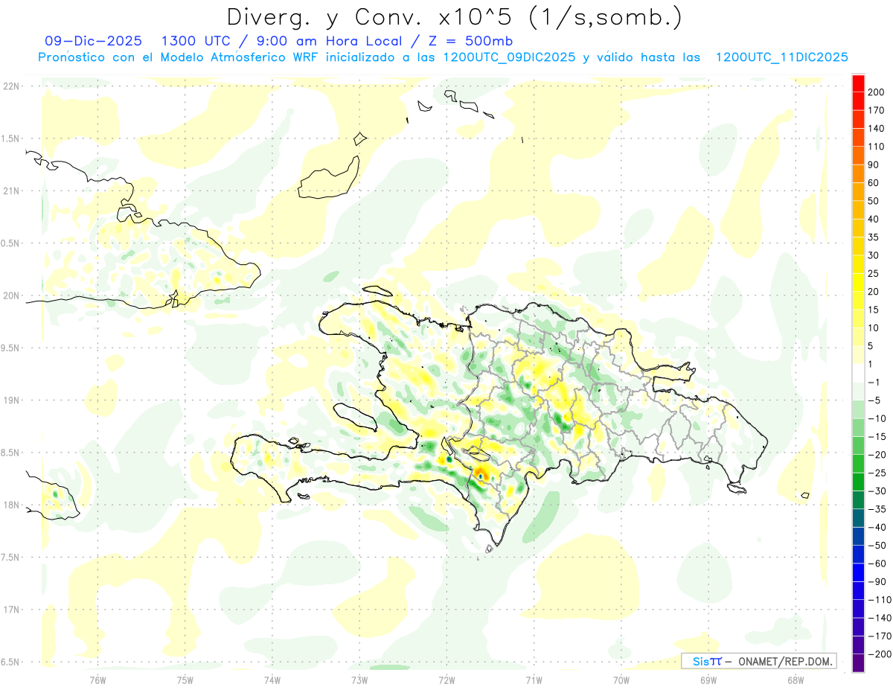Click the positive '25' color scale value
The image size is (893, 690).
[x=873, y=273]
